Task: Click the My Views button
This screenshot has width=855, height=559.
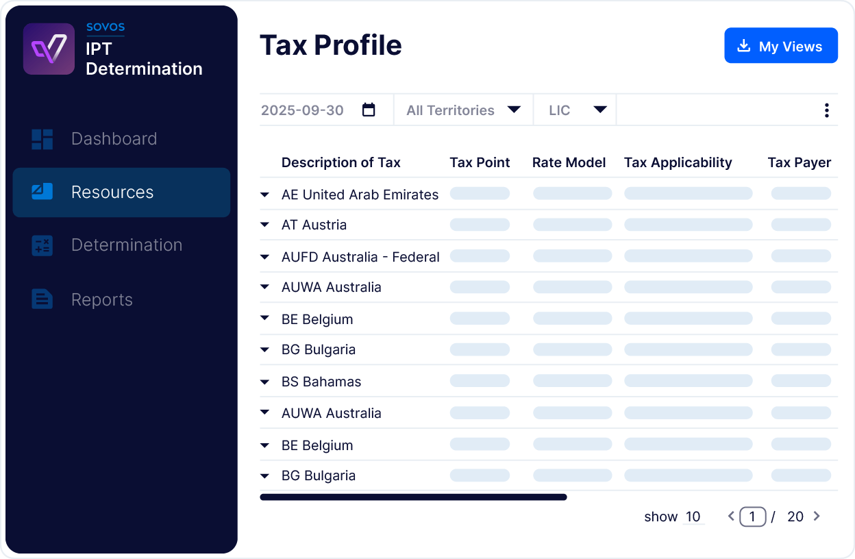Action: click(780, 46)
